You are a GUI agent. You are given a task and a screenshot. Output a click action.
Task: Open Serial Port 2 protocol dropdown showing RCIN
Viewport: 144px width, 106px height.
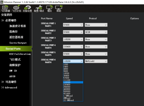point(96,32)
